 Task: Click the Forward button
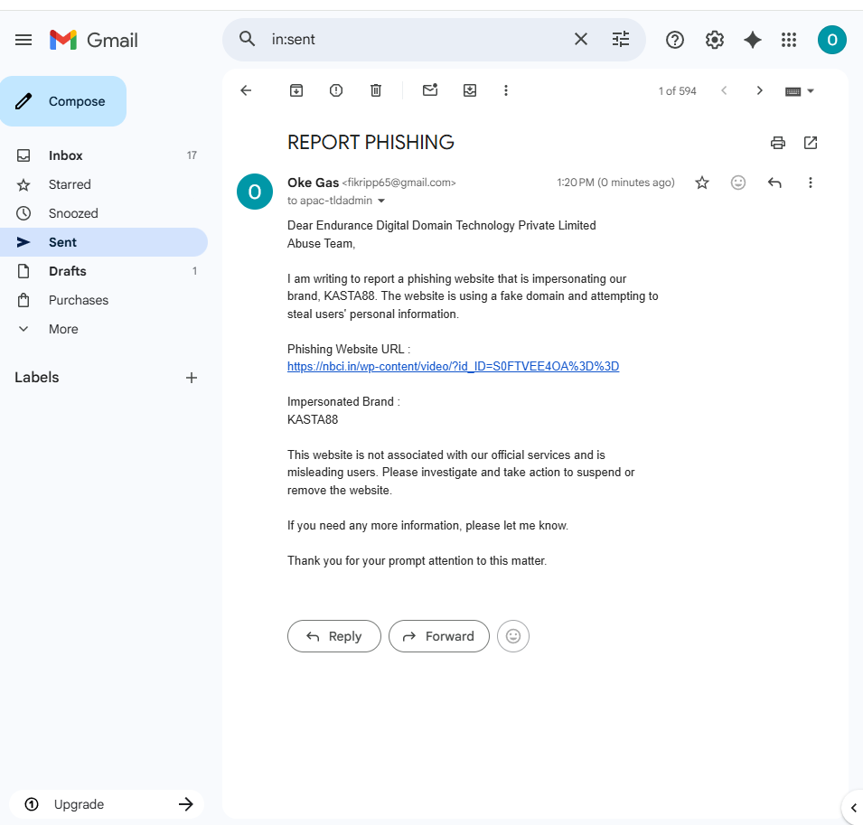pyautogui.click(x=438, y=636)
